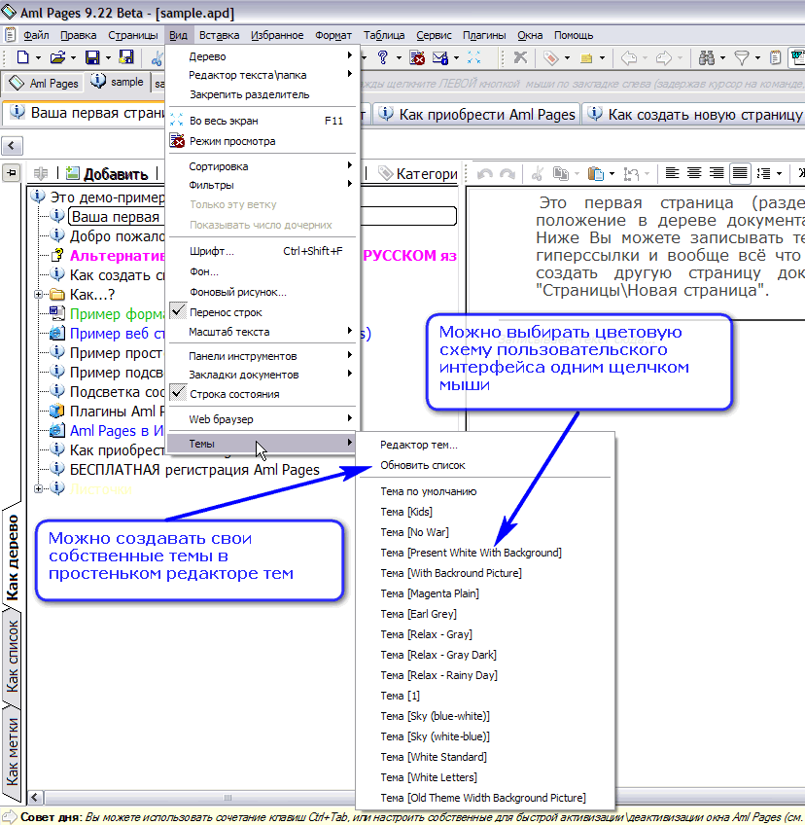This screenshot has width=805, height=825.
Task: Click the 'Категори' button above tree
Action: 418,173
